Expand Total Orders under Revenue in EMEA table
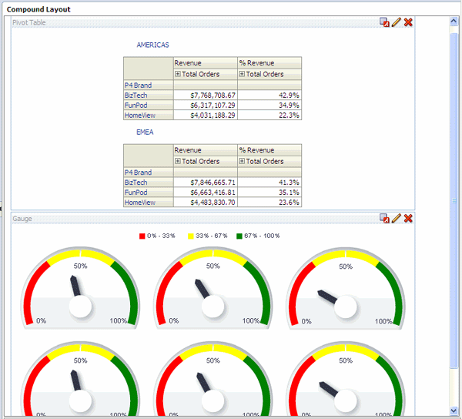This screenshot has width=462, height=419. tap(178, 161)
